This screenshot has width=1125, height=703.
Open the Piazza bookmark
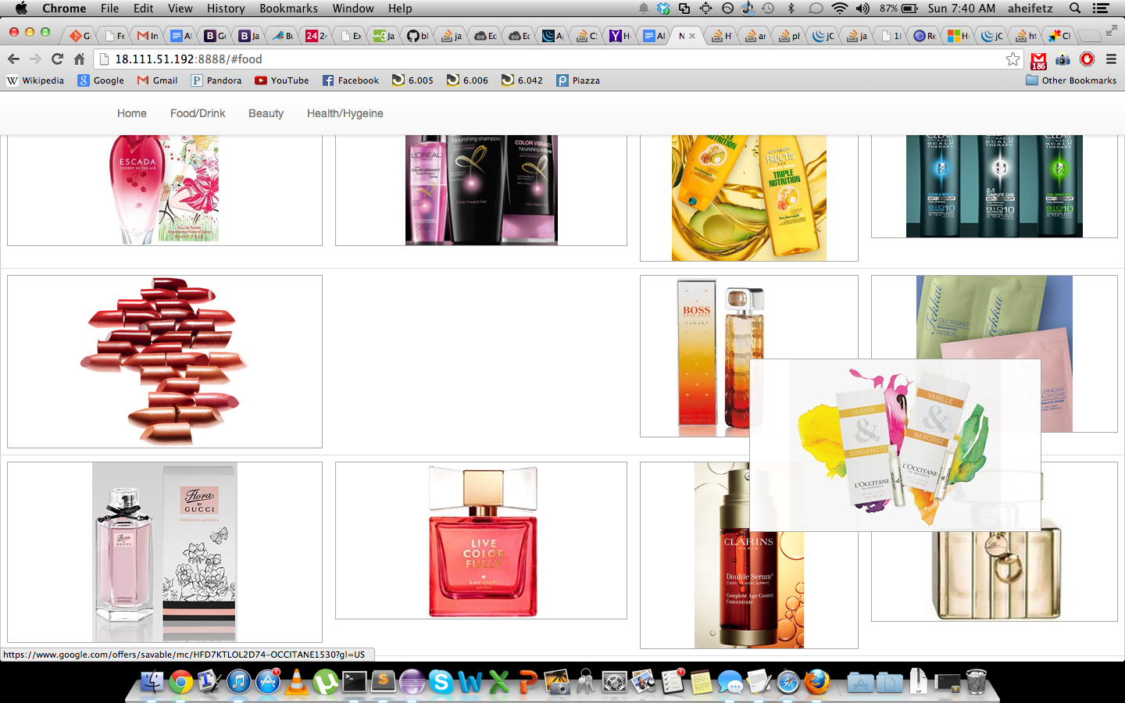578,80
